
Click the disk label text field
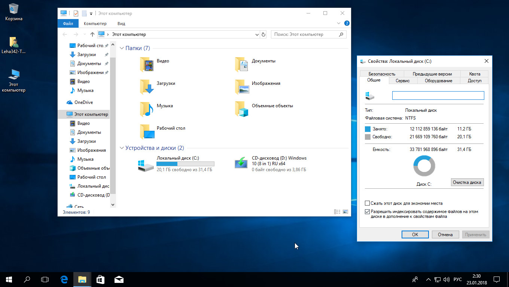(x=438, y=96)
